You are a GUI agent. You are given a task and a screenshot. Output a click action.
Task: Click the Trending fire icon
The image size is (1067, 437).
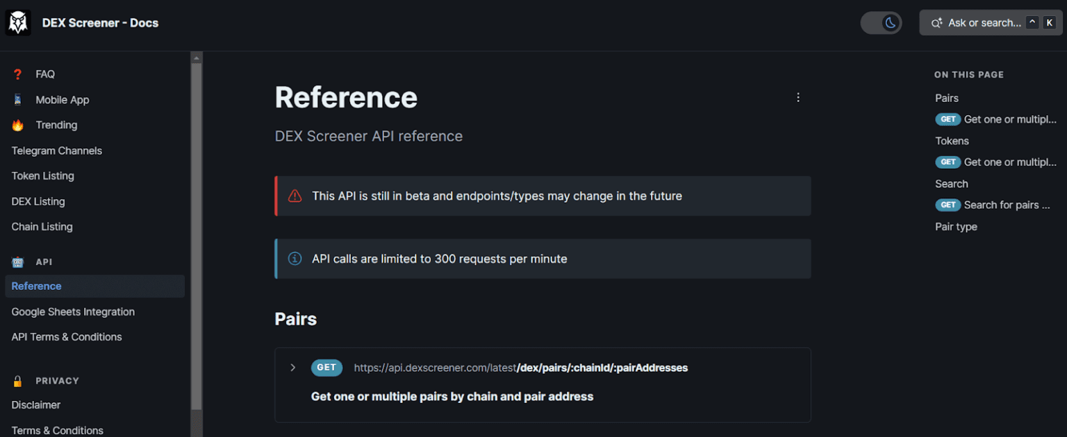tap(18, 126)
